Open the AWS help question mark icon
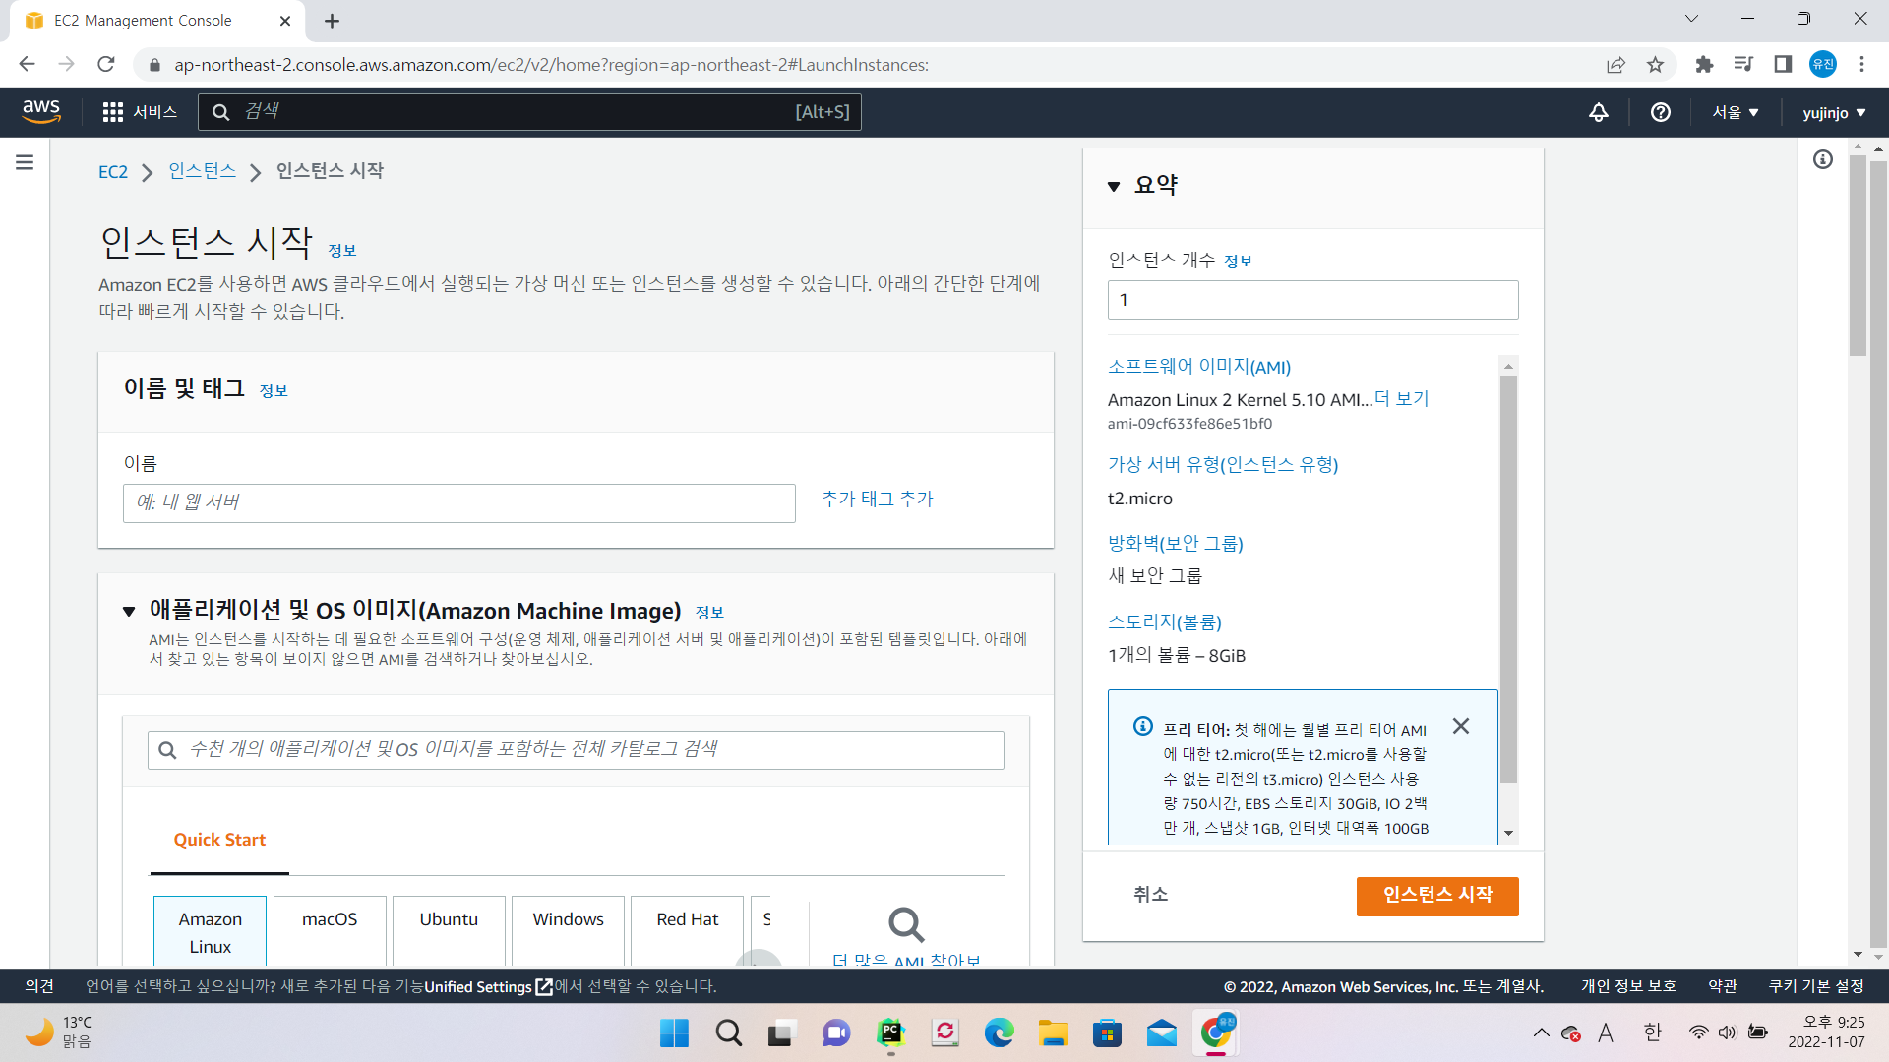 pyautogui.click(x=1661, y=112)
